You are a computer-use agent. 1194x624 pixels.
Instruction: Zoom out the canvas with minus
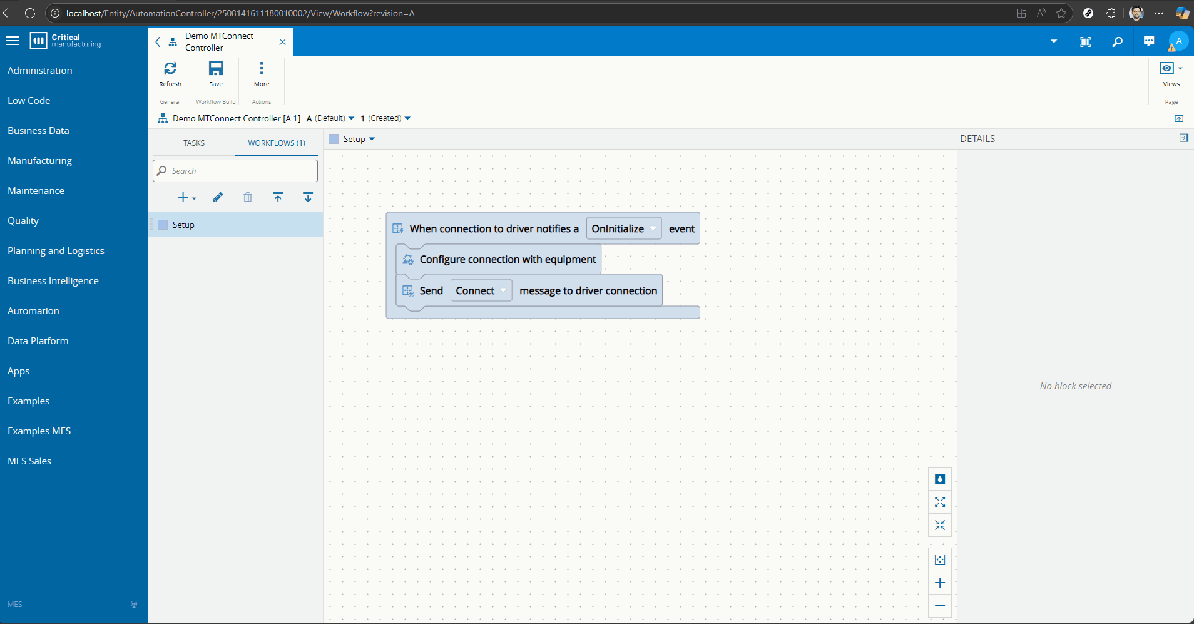(940, 606)
